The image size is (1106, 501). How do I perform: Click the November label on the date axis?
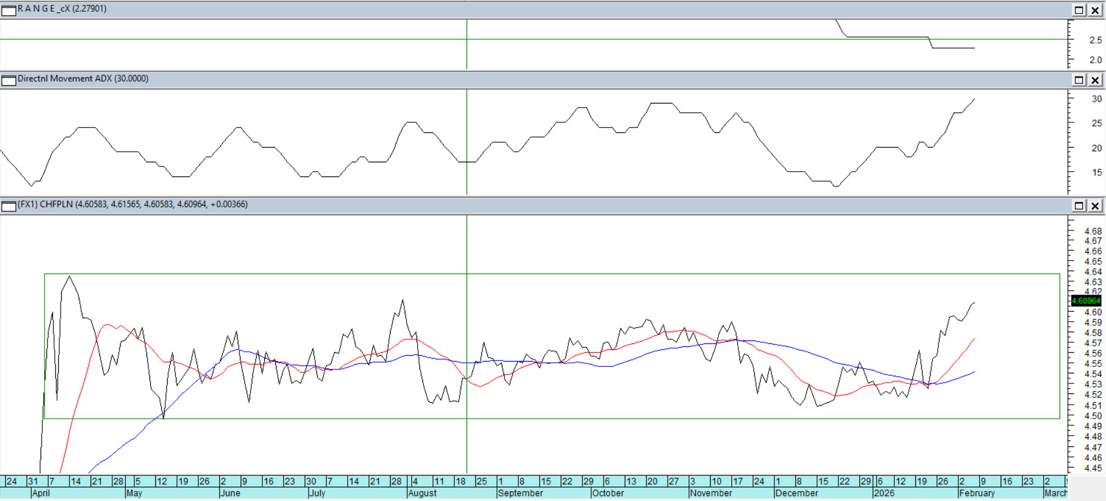711,493
